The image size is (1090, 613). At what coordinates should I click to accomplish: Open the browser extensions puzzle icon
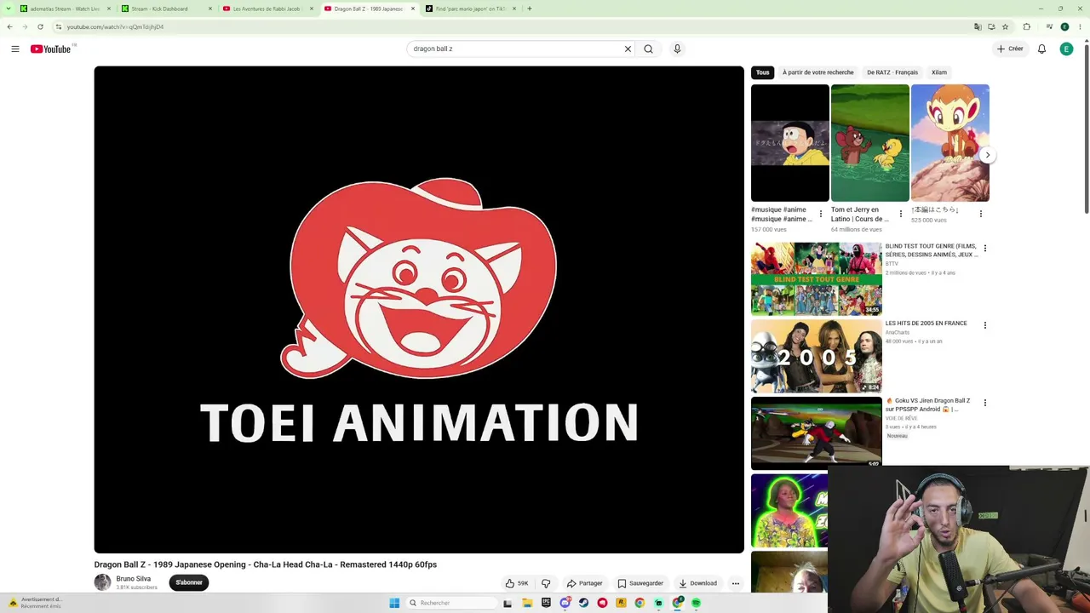tap(1027, 26)
